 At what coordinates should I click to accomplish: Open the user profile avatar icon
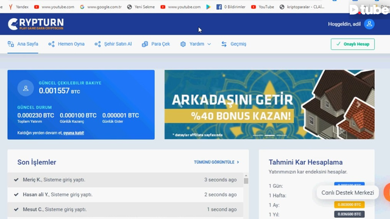click(369, 24)
